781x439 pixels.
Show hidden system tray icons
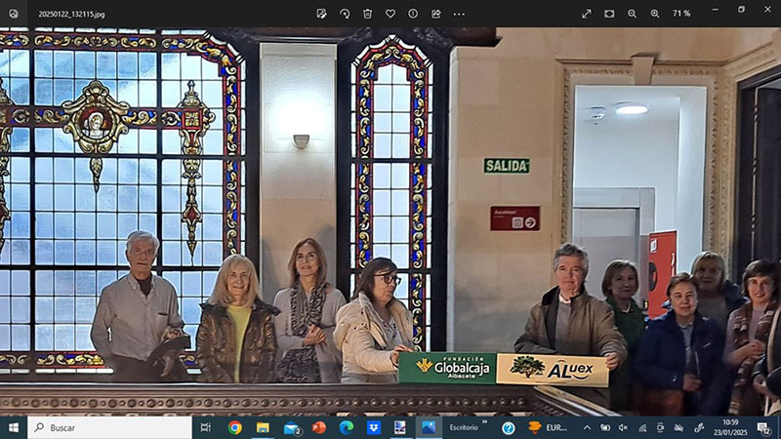pyautogui.click(x=587, y=427)
